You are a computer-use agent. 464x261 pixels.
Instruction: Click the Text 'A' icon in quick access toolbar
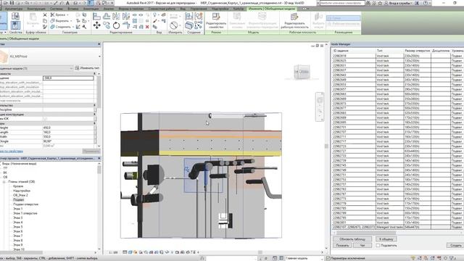point(67,3)
